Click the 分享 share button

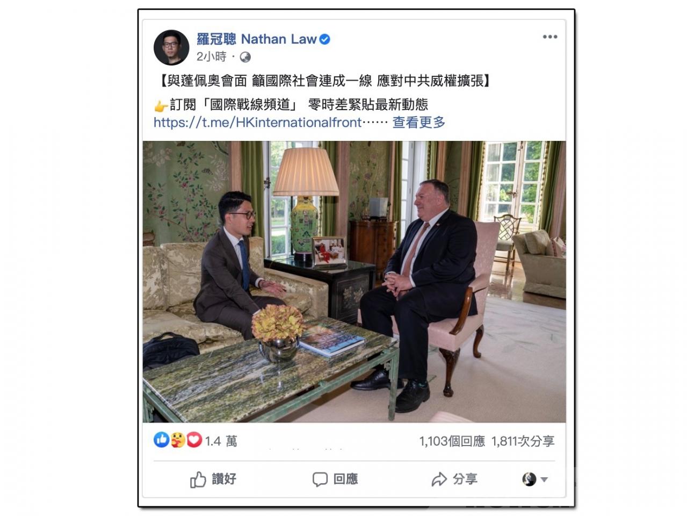[454, 479]
